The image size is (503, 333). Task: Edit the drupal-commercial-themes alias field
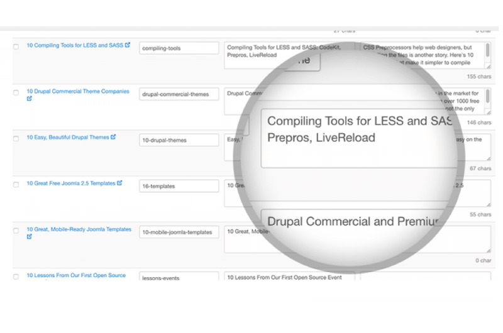(179, 94)
